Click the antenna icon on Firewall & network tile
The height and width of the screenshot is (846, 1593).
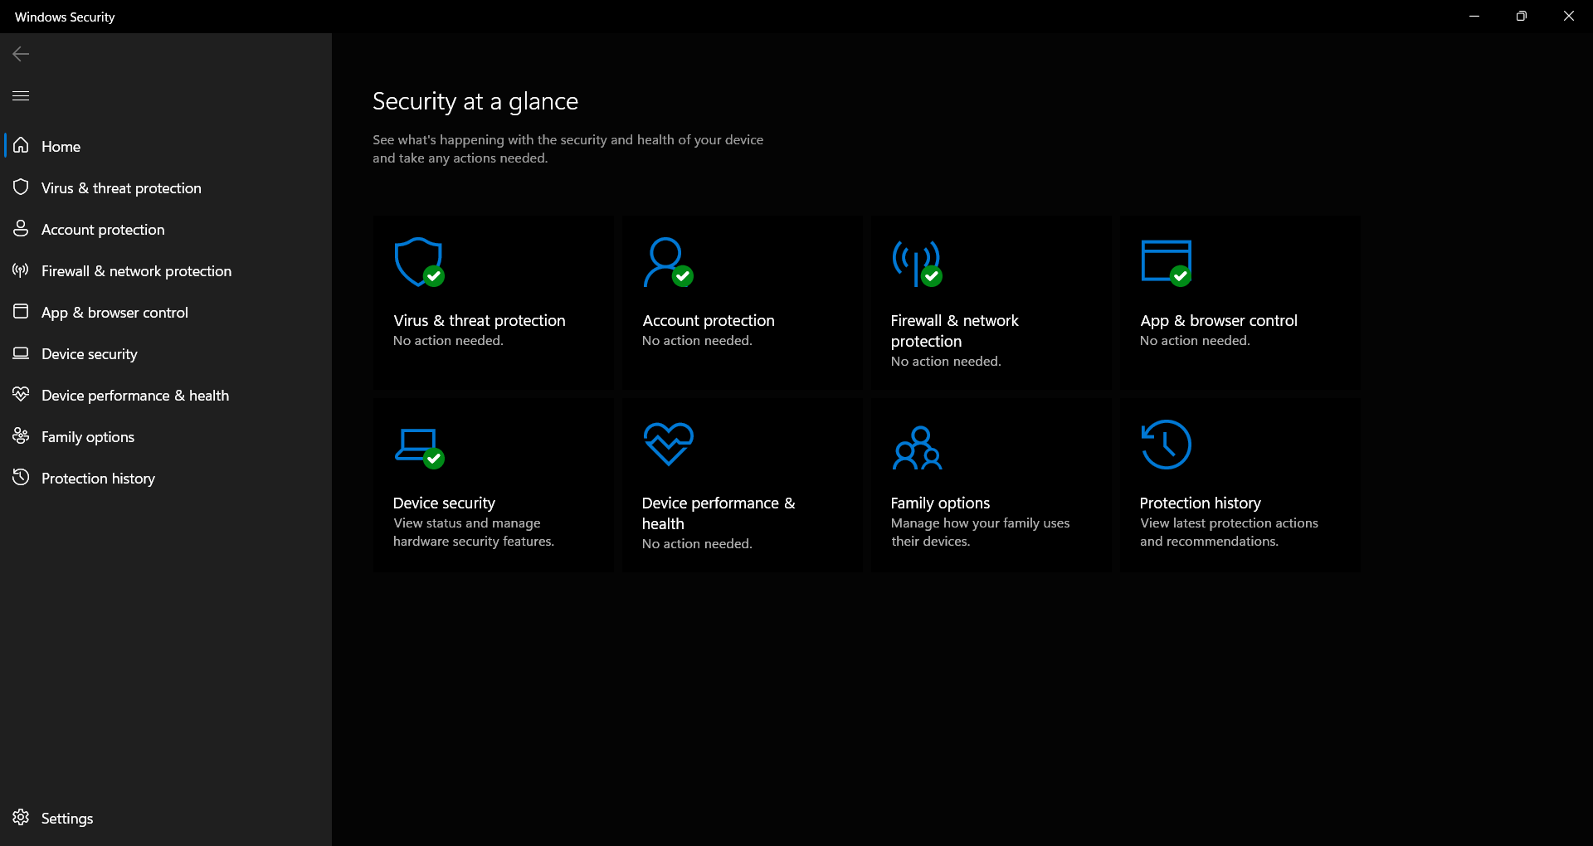coord(916,262)
